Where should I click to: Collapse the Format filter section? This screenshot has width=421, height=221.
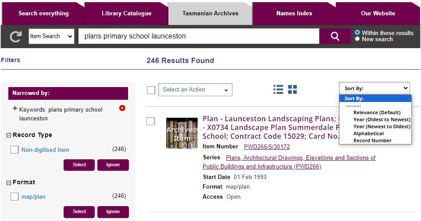pos(9,182)
